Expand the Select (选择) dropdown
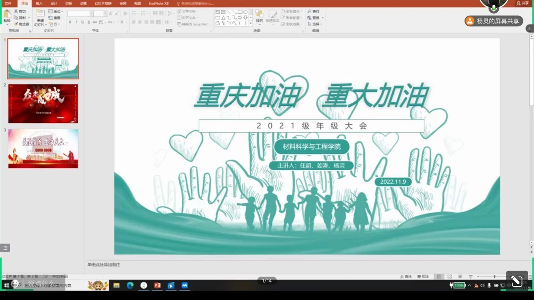The height and width of the screenshot is (300, 534). [315, 24]
